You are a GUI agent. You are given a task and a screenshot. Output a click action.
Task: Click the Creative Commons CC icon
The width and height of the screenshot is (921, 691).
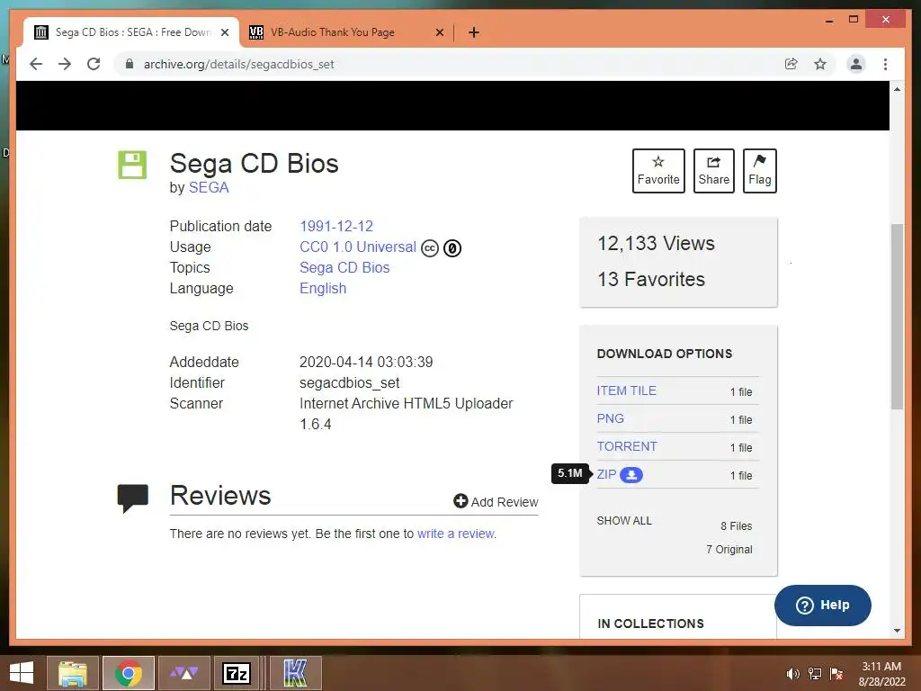coord(430,248)
